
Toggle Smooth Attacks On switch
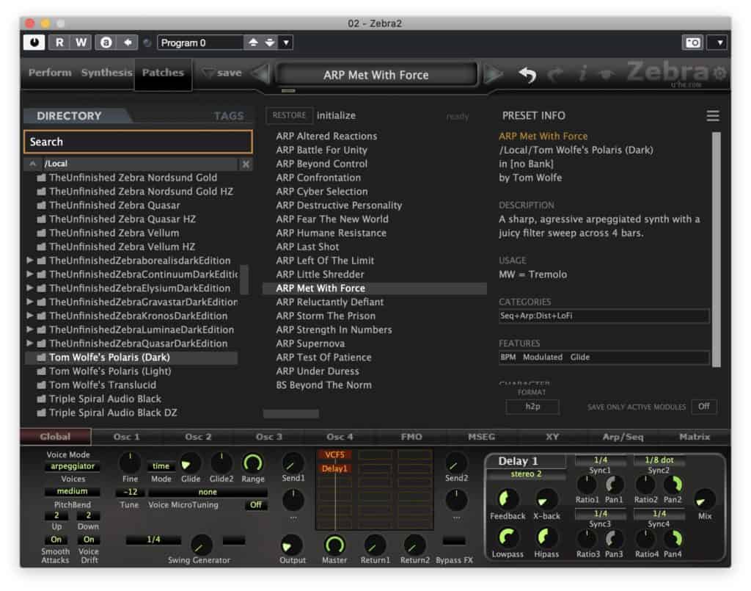56,539
